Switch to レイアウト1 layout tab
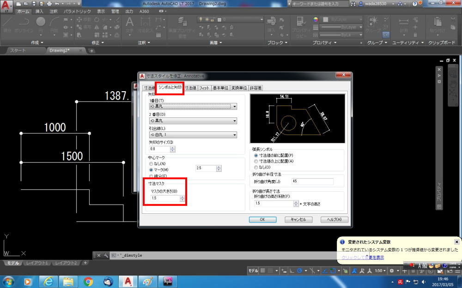 [37, 263]
